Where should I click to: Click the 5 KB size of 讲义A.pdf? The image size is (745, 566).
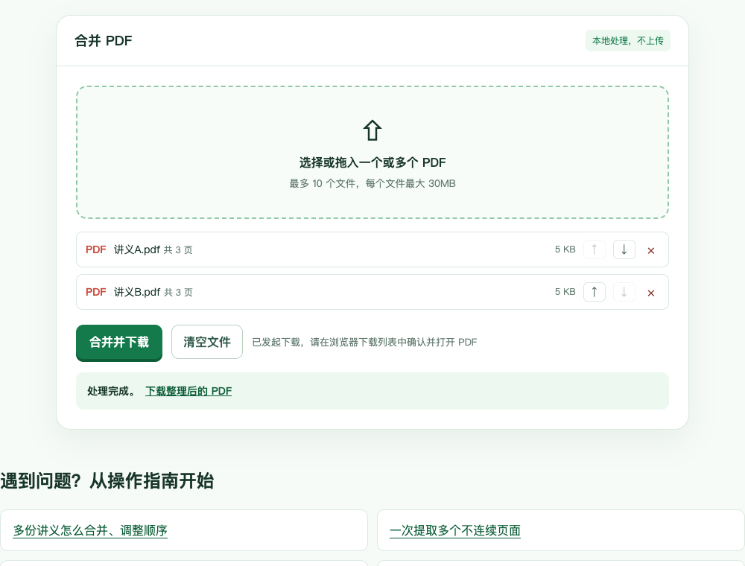565,249
